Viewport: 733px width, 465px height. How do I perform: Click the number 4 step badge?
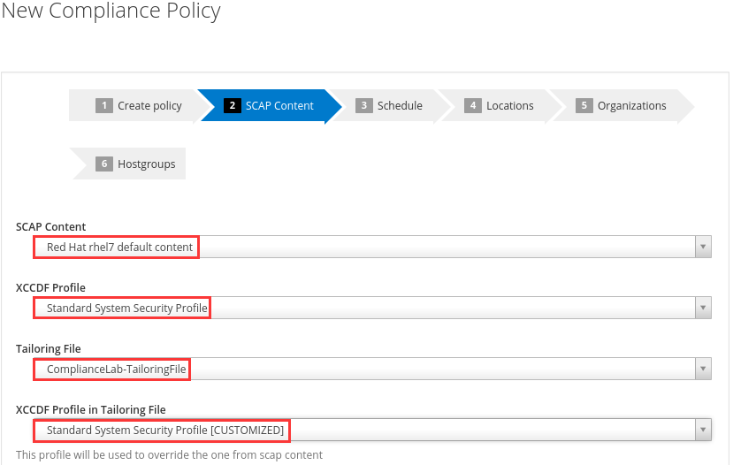click(x=473, y=106)
